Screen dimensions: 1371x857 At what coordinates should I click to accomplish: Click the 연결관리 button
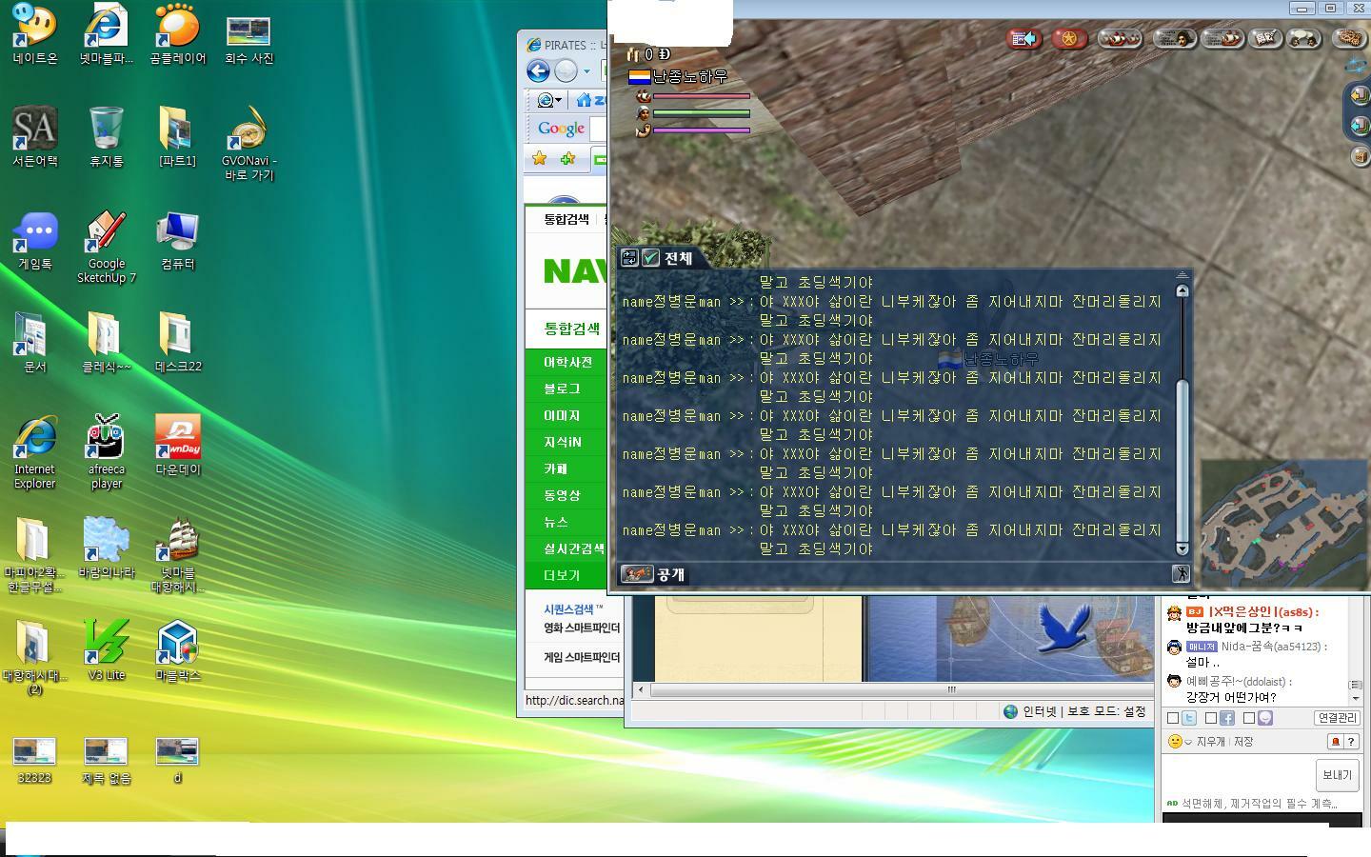[1337, 718]
